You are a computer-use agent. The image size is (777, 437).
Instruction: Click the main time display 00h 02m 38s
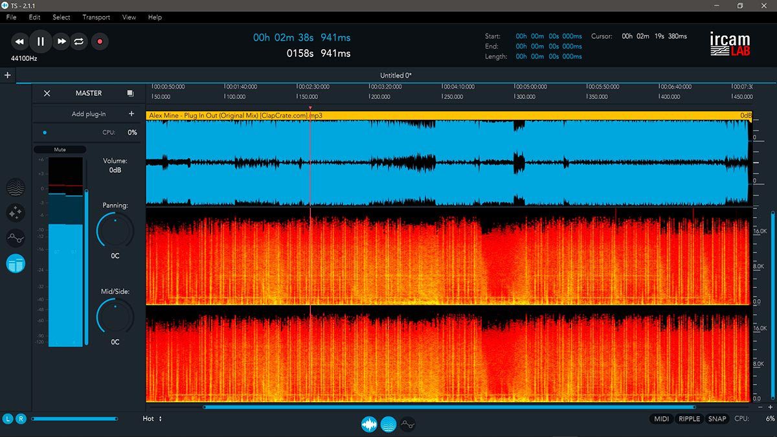coord(302,38)
